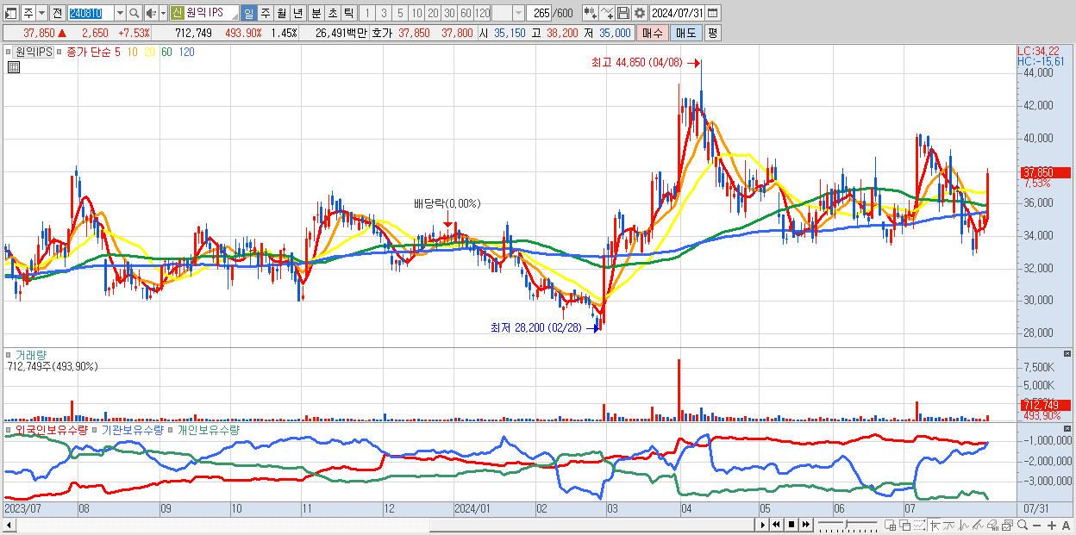Select the 1 interval button
The height and width of the screenshot is (535, 1076).
tap(366, 13)
